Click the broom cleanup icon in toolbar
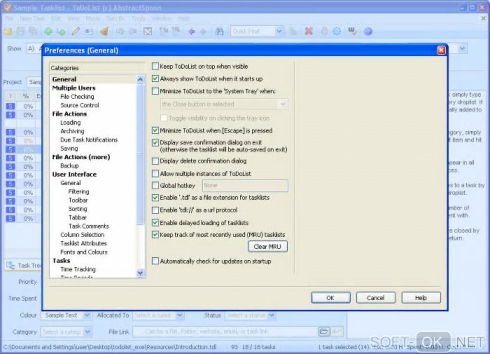 [104, 31]
